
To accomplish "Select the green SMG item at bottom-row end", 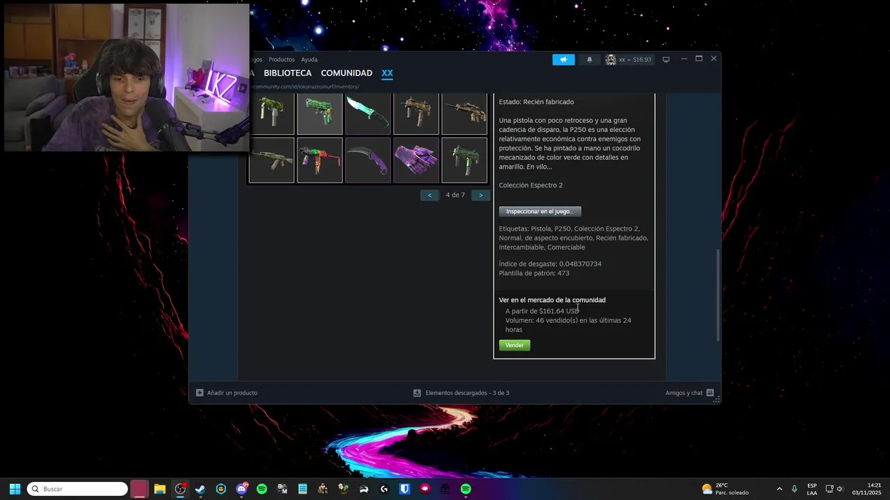I will [x=464, y=160].
